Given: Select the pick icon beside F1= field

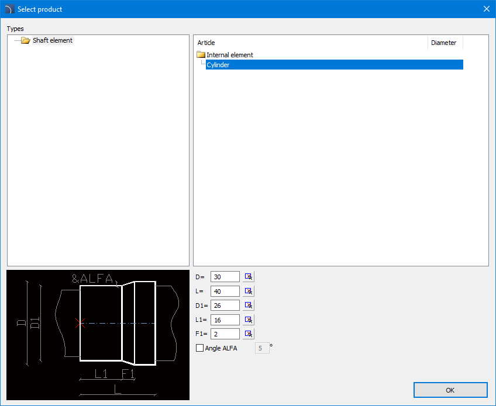Looking at the screenshot, I should click(249, 334).
